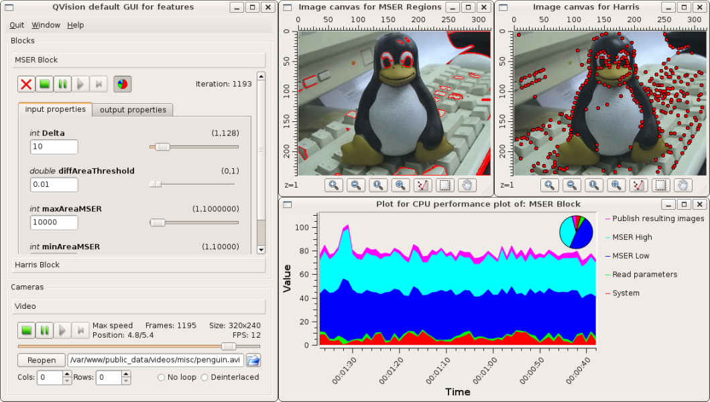The image size is (710, 402).
Task: Increase the Cols value with up arrow
Action: click(x=66, y=374)
